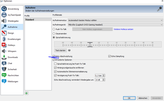Image resolution: width=164 pixels, height=101 pixels.
Task: Toggle the Echo Dämpfung checkbox
Action: point(110,56)
